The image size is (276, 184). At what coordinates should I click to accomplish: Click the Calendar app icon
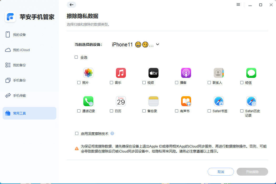tap(121, 101)
